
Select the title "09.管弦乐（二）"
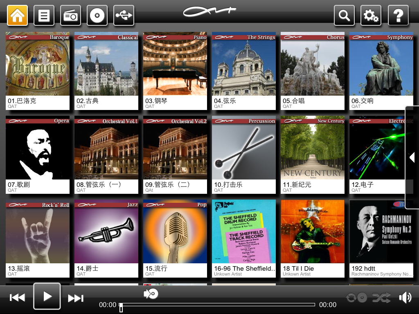coord(168,184)
